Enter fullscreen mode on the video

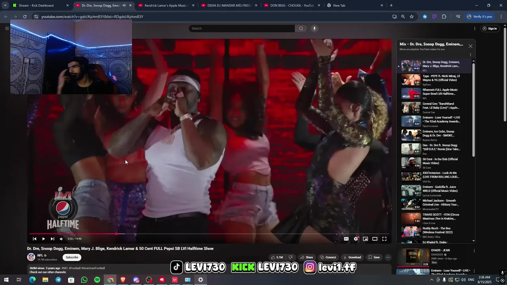coord(384,239)
